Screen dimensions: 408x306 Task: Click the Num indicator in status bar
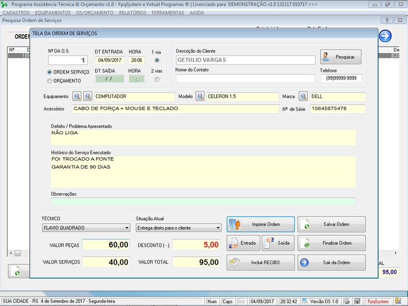coord(212,301)
